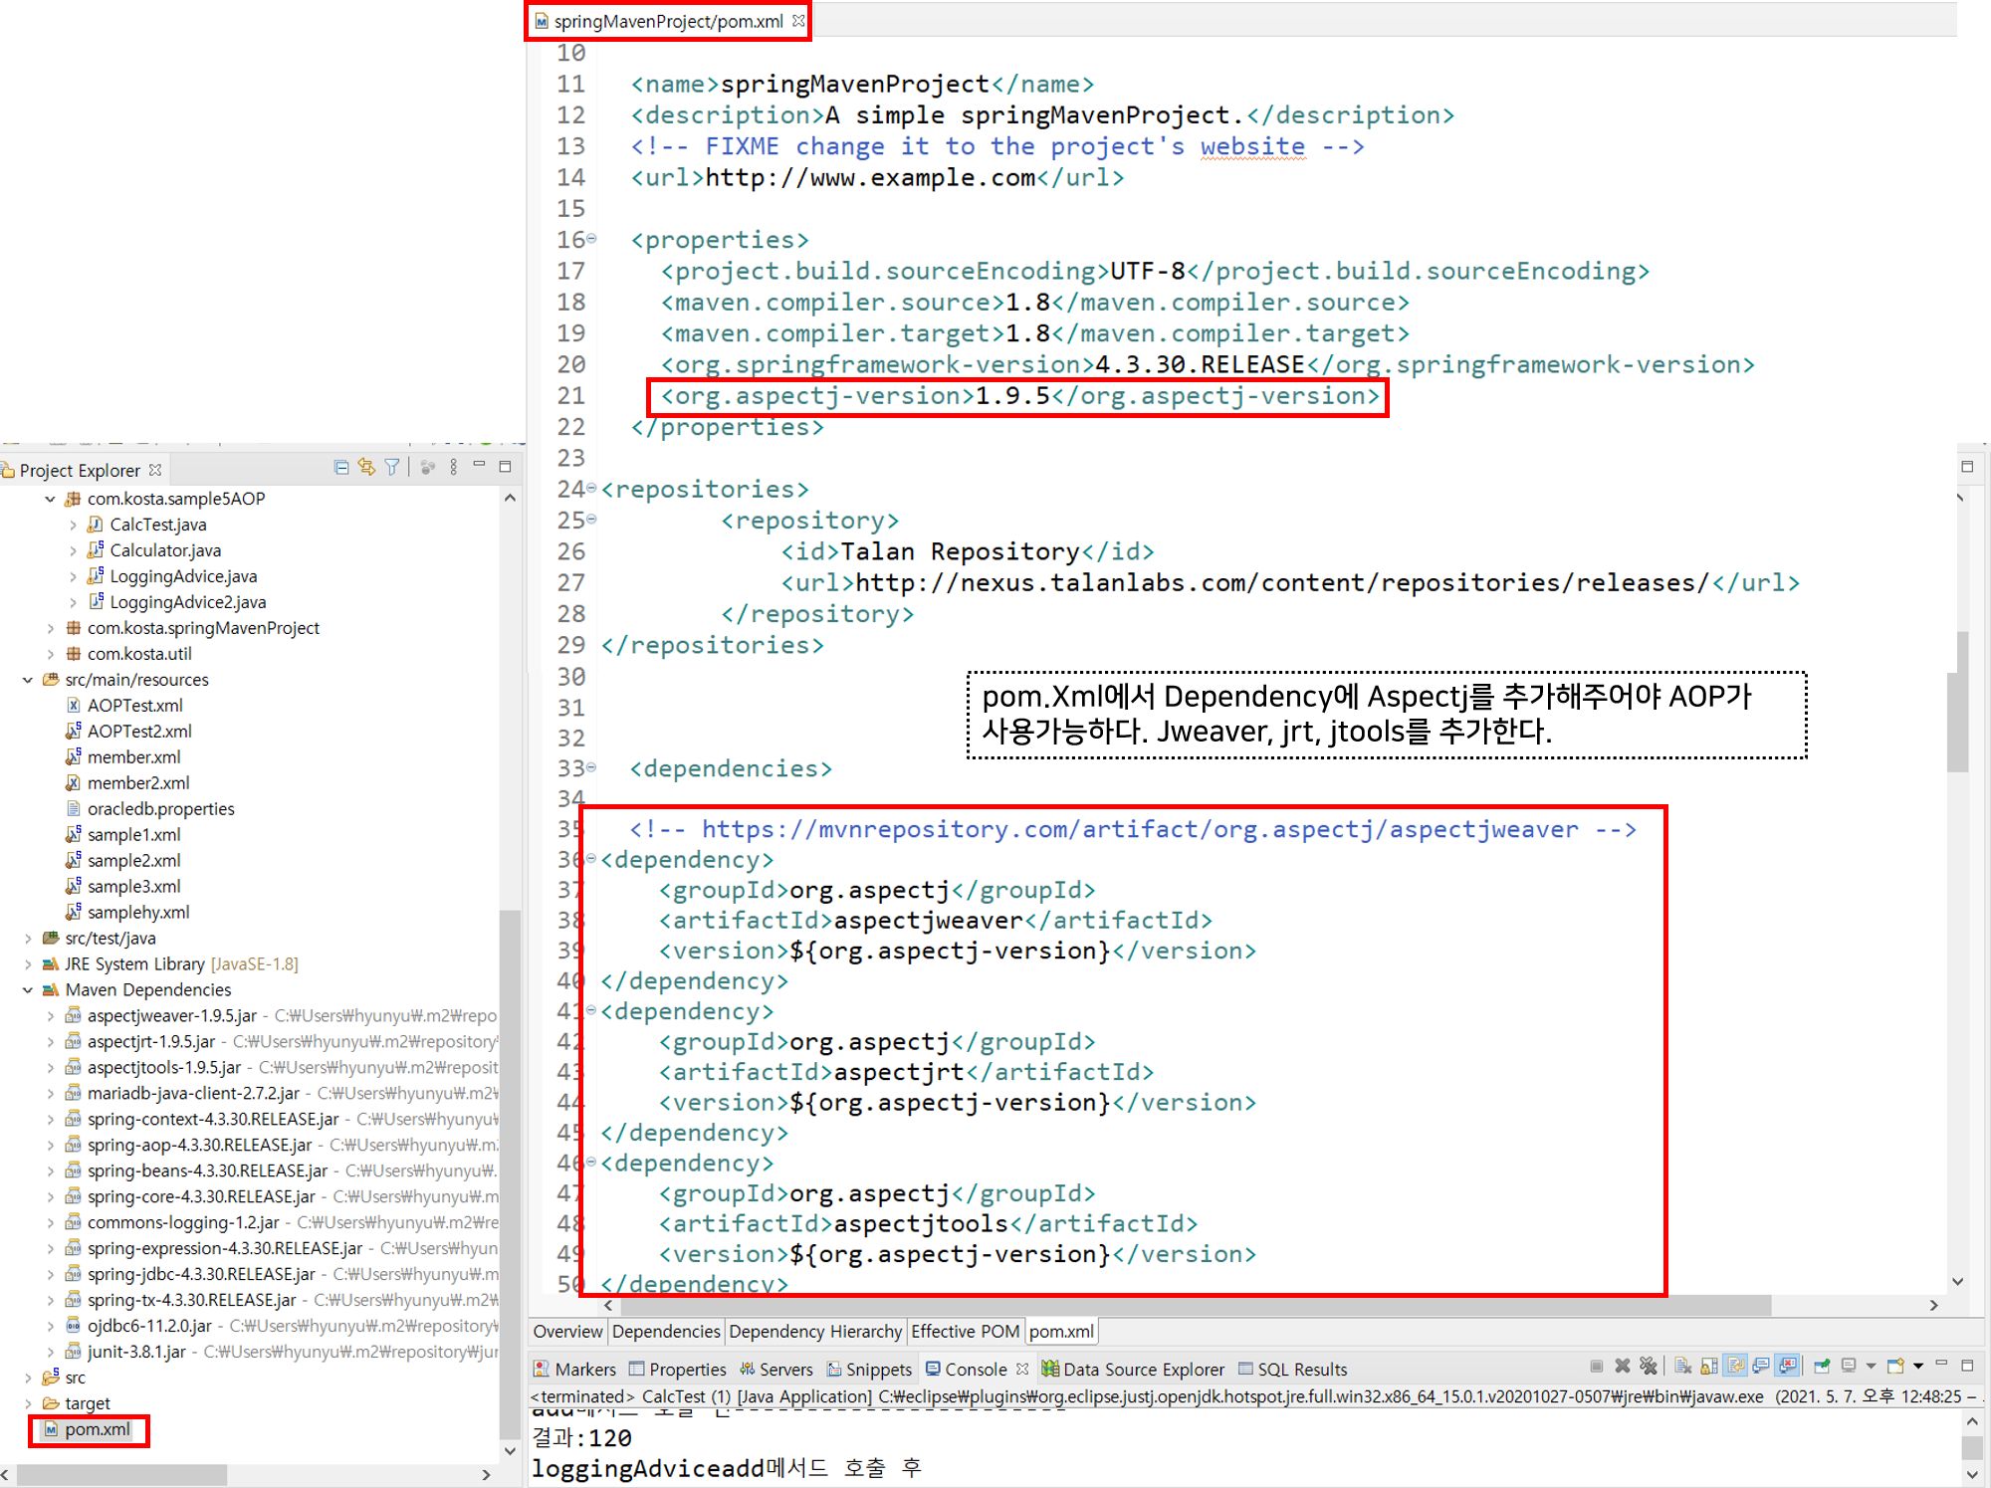Screen dimensions: 1991x1488
Task: Switch to the Dependency Hierarchy tab
Action: tap(815, 1331)
